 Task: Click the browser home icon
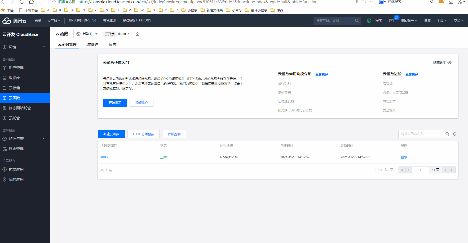(x=31, y=2)
